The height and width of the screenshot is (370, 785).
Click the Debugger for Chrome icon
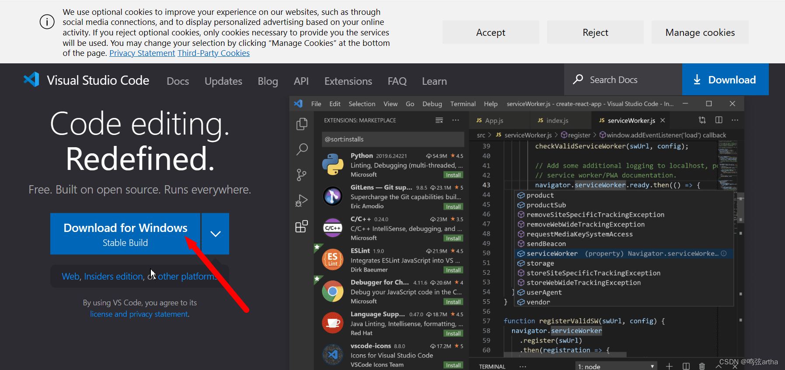[332, 291]
